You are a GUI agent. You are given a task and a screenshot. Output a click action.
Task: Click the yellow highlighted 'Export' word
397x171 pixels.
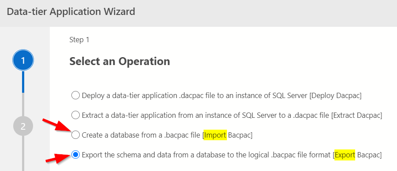345,155
